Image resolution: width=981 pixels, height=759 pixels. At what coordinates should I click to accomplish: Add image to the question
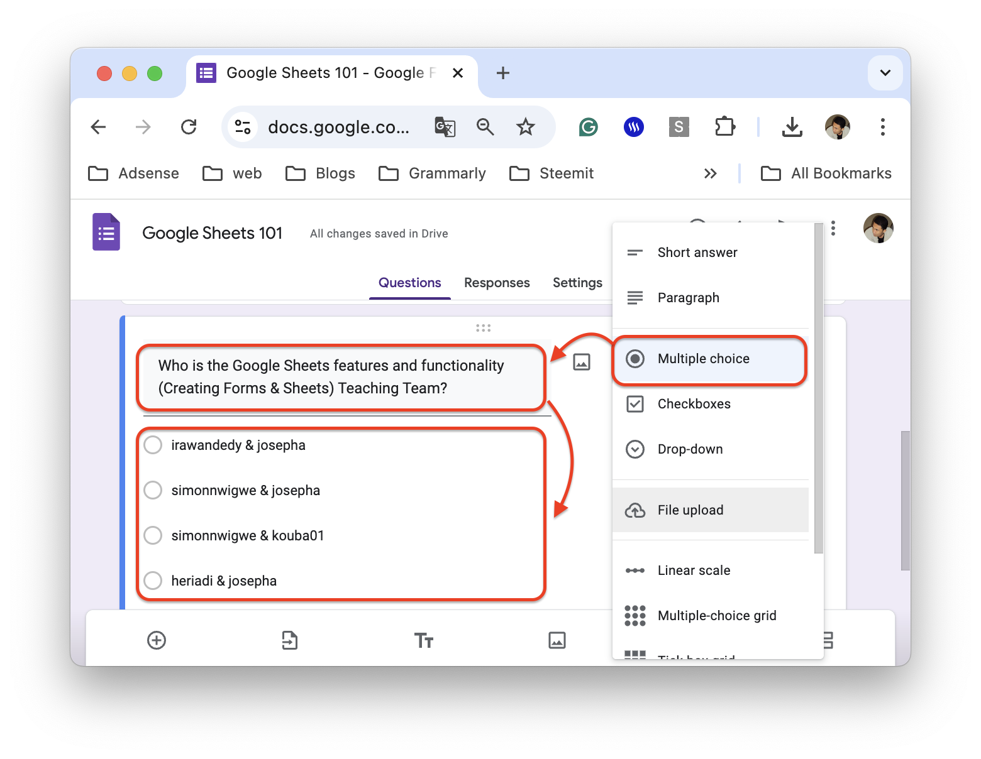pos(582,362)
